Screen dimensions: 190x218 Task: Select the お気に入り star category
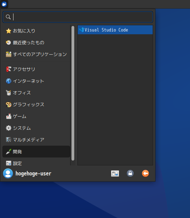pyautogui.click(x=36, y=31)
